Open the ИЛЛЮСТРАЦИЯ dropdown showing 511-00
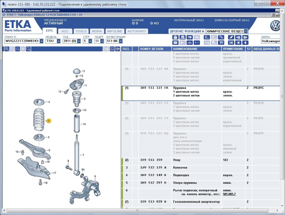 click(x=121, y=41)
